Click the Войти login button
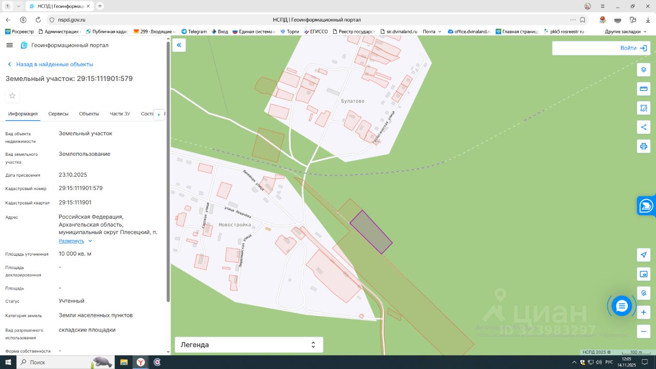656x369 pixels. tap(633, 48)
